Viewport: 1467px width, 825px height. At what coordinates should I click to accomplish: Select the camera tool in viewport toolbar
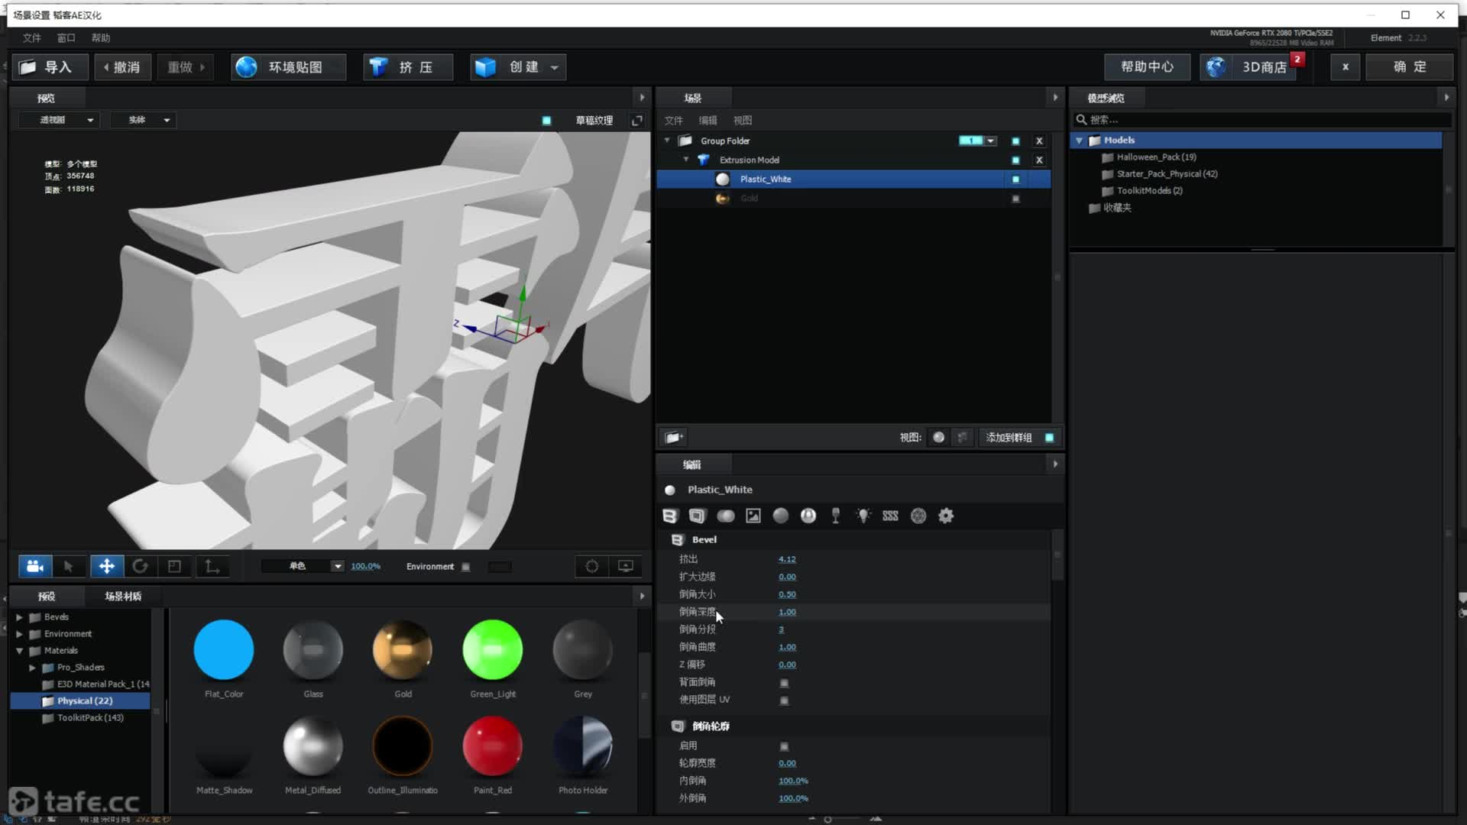tap(34, 566)
